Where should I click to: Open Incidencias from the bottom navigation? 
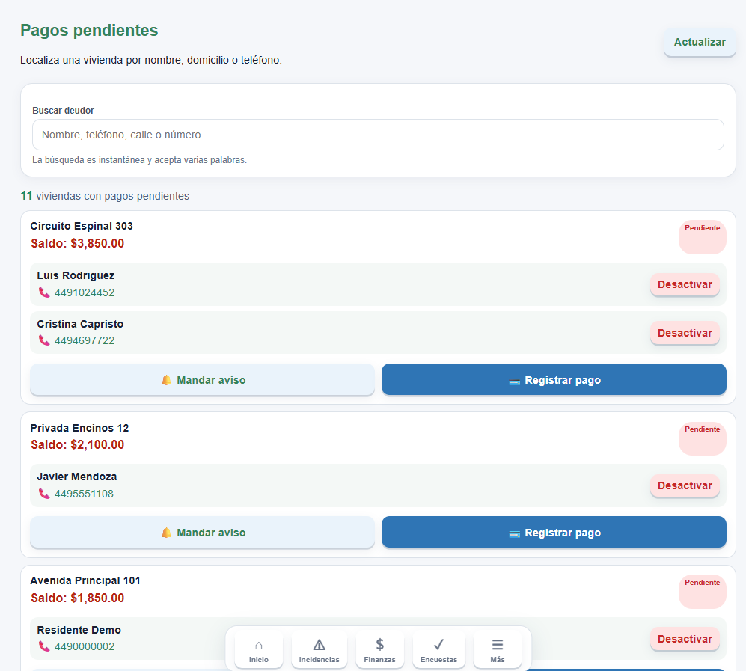[x=320, y=650]
